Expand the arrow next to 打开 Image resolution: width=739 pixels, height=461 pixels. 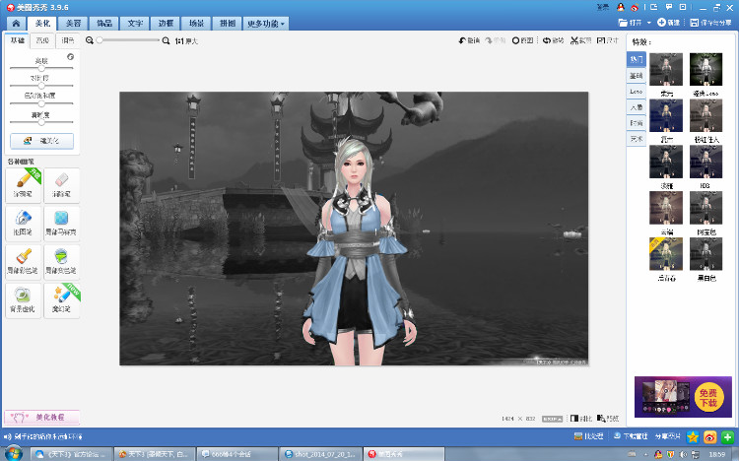pos(649,23)
